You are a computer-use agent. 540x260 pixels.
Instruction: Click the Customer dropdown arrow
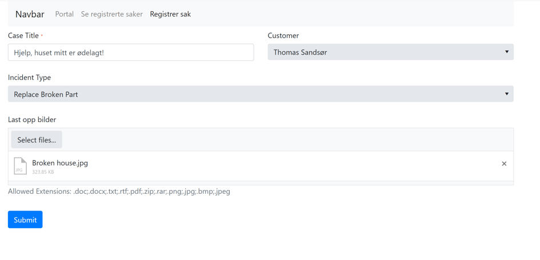(506, 52)
